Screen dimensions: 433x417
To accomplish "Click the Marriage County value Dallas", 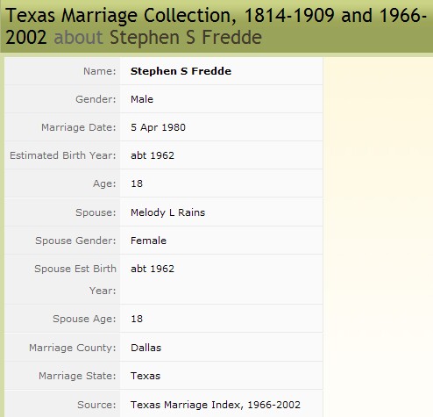I will click(x=146, y=348).
